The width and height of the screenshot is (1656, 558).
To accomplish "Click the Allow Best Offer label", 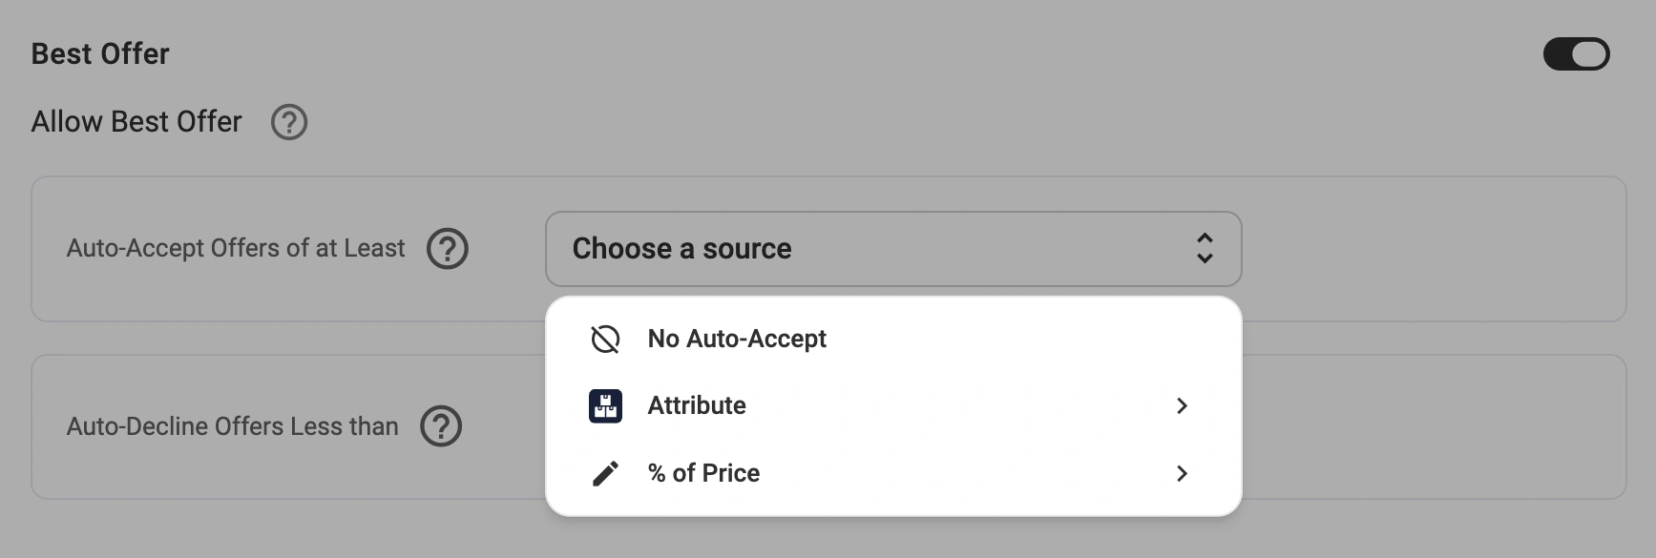I will [x=136, y=122].
